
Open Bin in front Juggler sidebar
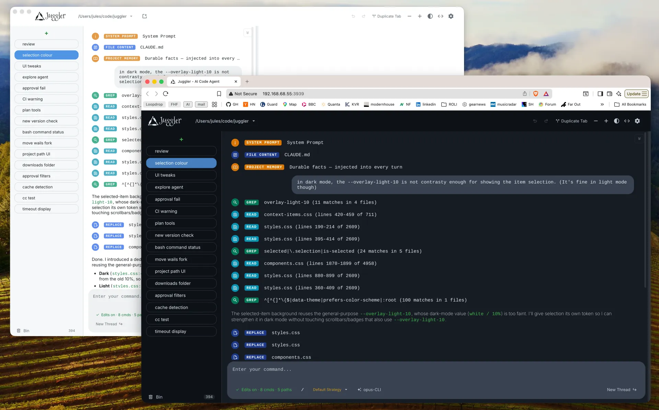click(155, 397)
